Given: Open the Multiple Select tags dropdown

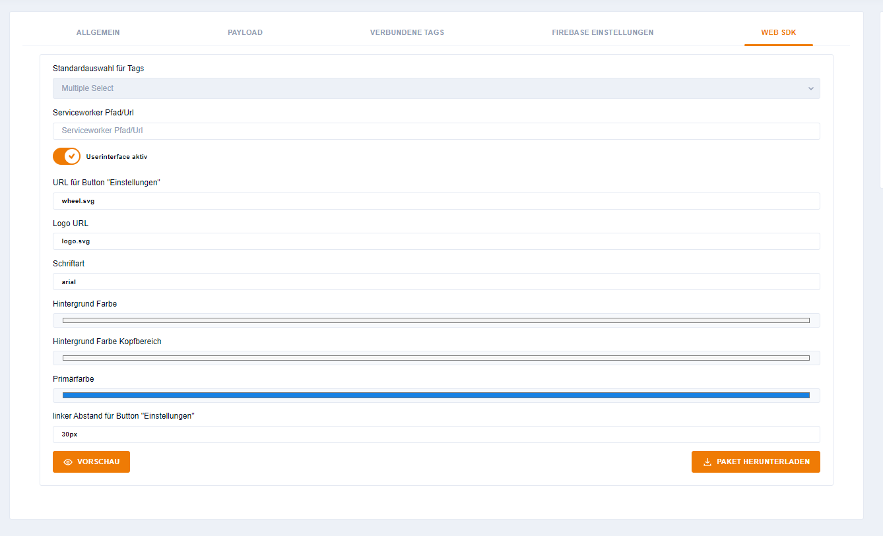Looking at the screenshot, I should tap(436, 88).
